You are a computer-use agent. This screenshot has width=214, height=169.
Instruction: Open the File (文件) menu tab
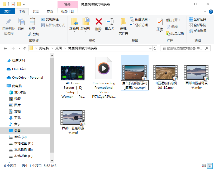8,11
